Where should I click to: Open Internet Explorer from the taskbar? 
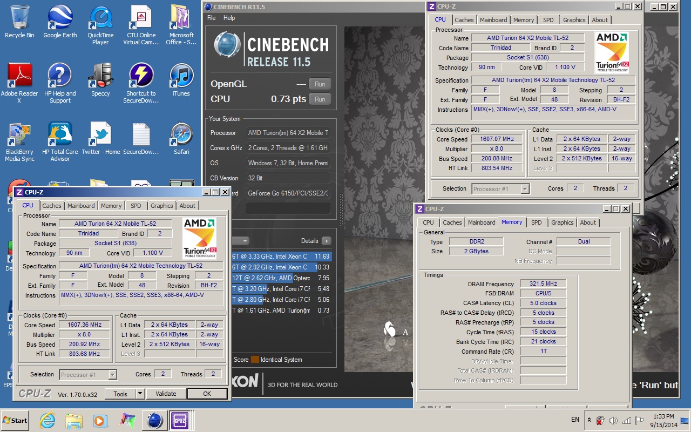pyautogui.click(x=48, y=420)
